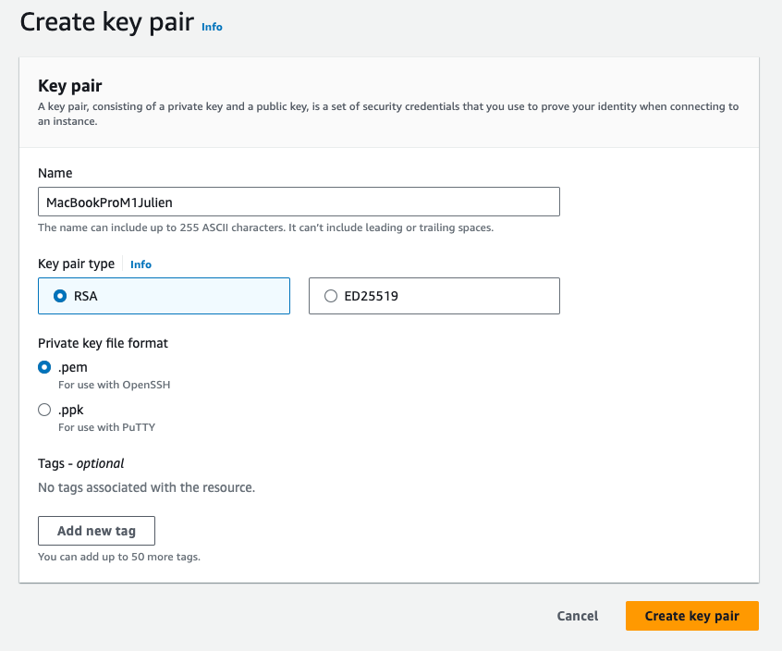Viewport: 782px width, 651px height.
Task: Choose the .pem radio button
Action: pos(44,367)
